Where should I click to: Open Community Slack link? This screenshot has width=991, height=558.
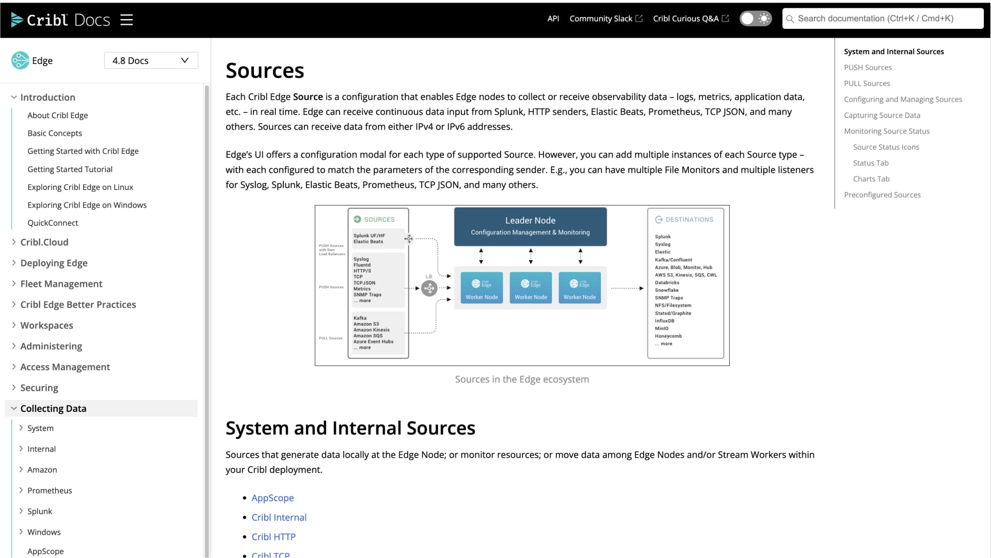pyautogui.click(x=601, y=19)
